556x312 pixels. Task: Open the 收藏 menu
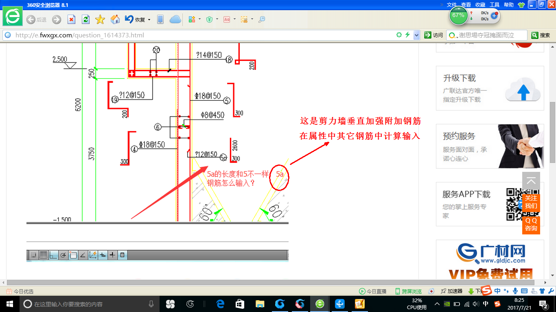480,5
